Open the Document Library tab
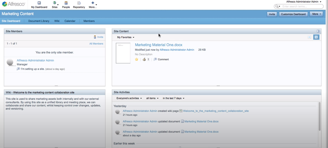The image size is (328, 148). [x=39, y=21]
